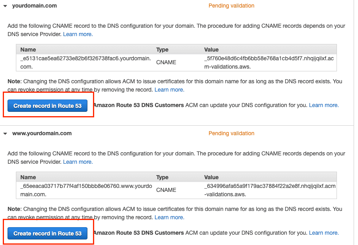Click Create record in Route 53 for yourdomain.com
This screenshot has width=358, height=245.
(47, 105)
